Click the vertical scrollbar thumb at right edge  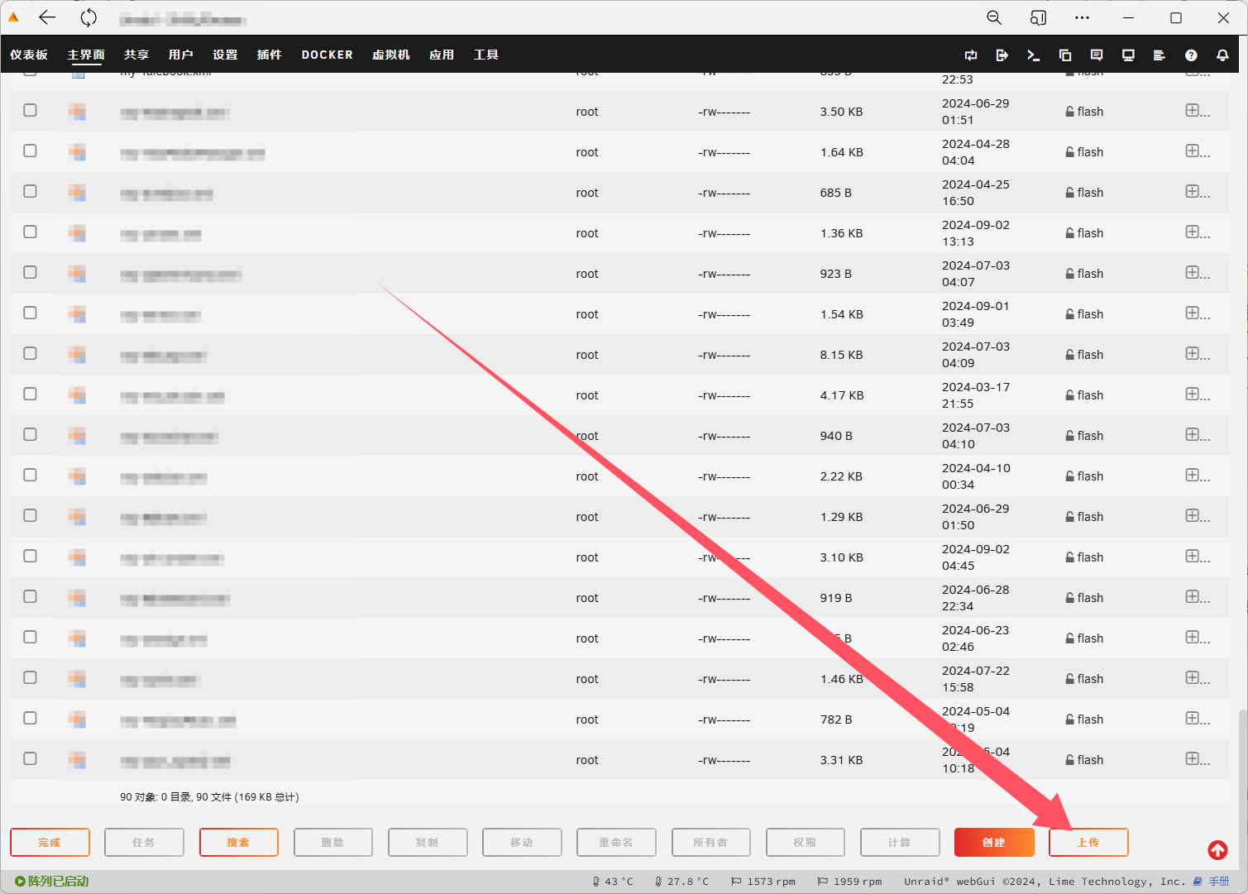pos(1242,786)
